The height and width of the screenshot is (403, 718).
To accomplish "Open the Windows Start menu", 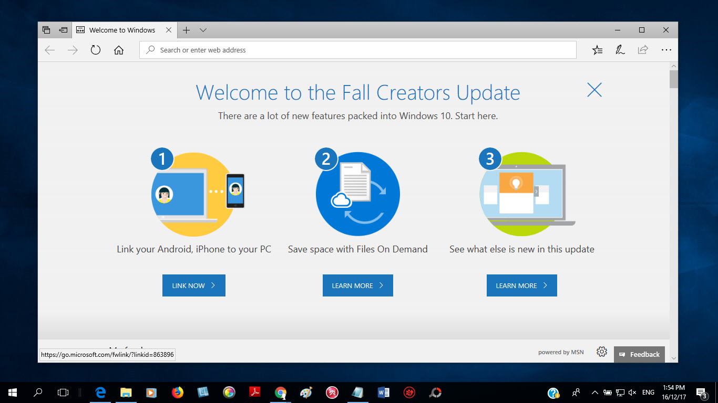I will pos(12,392).
